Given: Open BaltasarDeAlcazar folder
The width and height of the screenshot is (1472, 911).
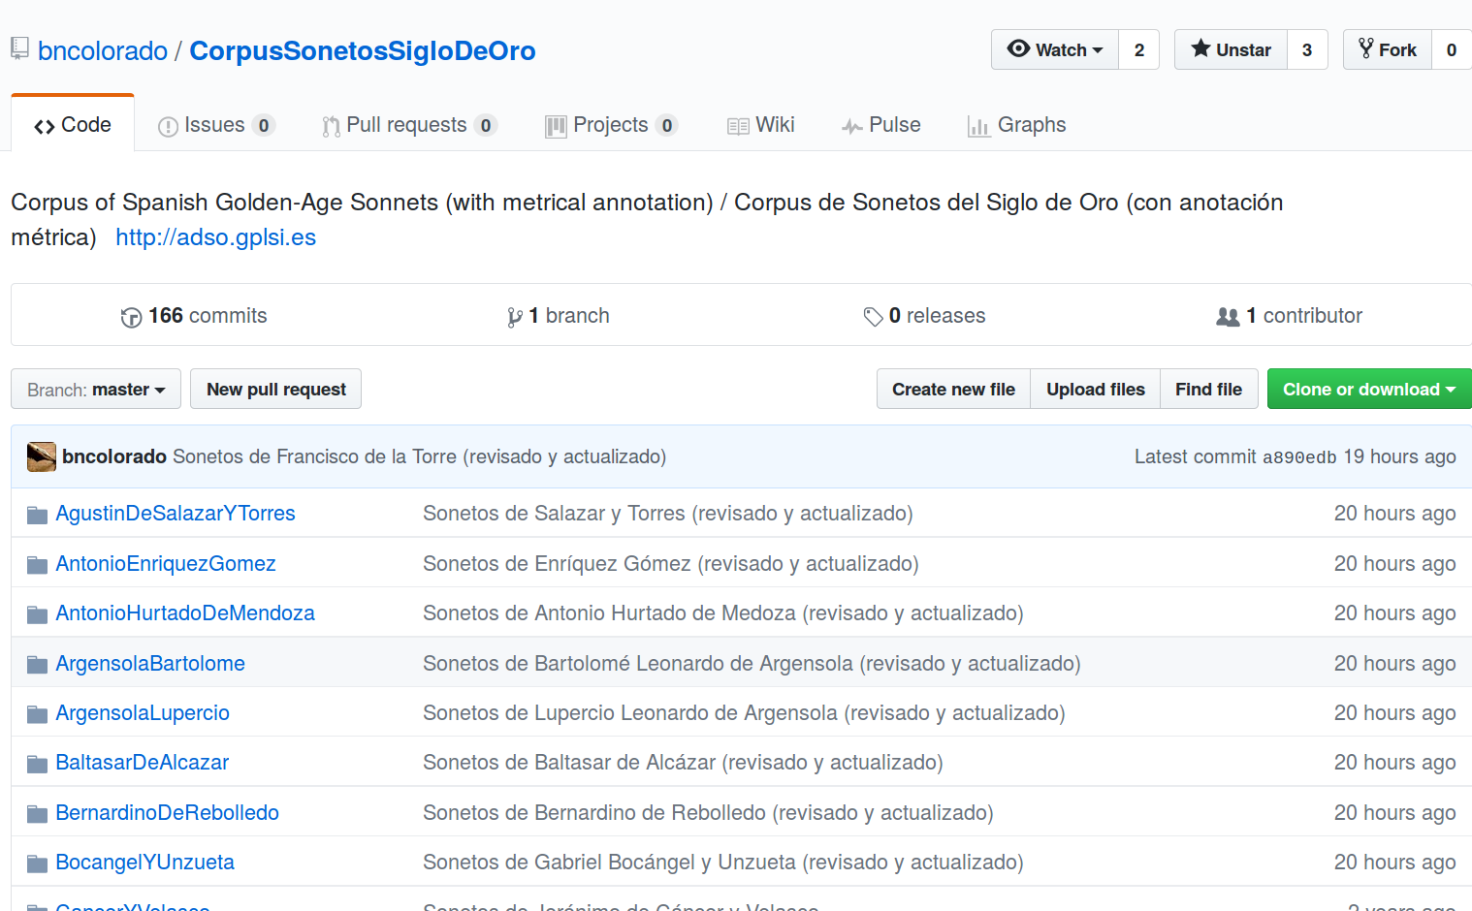Looking at the screenshot, I should pyautogui.click(x=143, y=763).
